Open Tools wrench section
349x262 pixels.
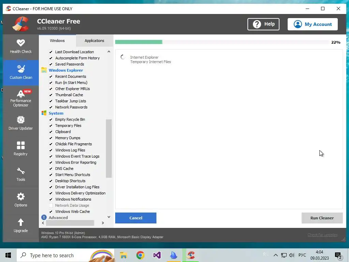pyautogui.click(x=21, y=174)
